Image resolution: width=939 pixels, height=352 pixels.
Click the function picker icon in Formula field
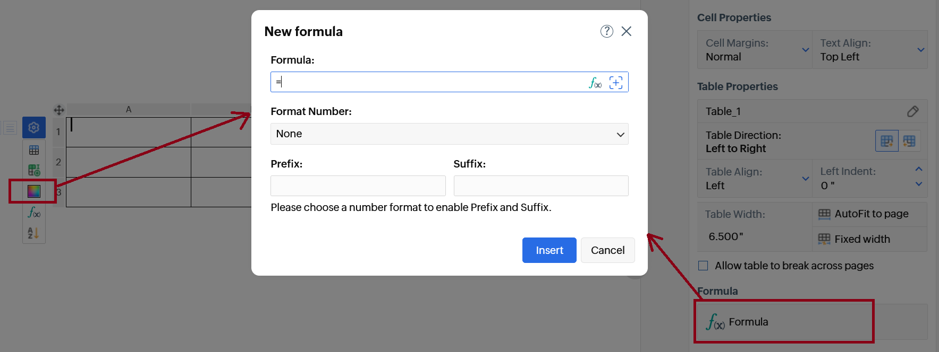(x=595, y=83)
